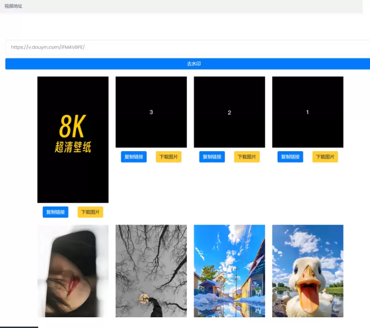The height and width of the screenshot is (328, 370).
Task: Open the gray bare tree branches wallpaper
Action: point(151,271)
